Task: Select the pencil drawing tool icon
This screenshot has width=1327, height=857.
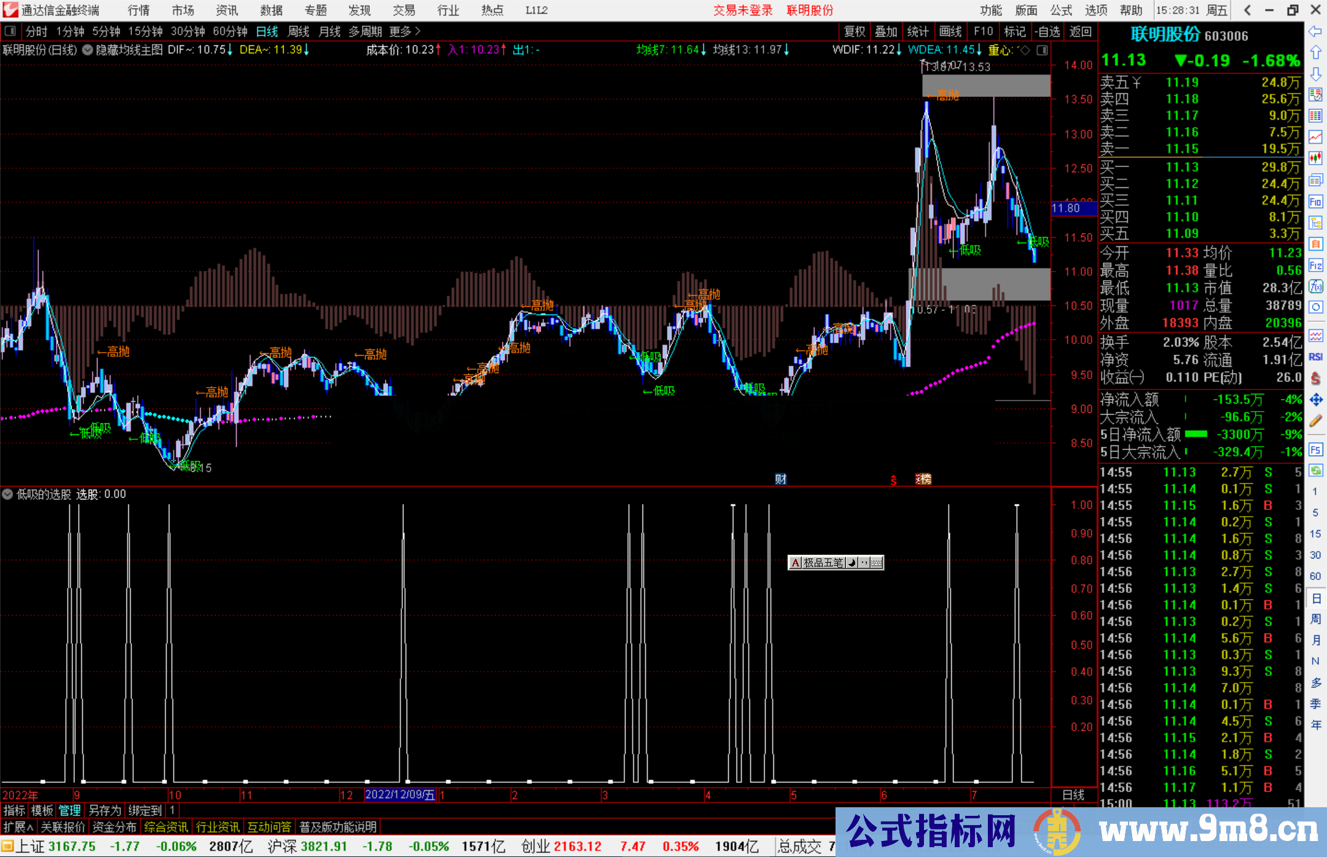Action: pyautogui.click(x=1315, y=421)
